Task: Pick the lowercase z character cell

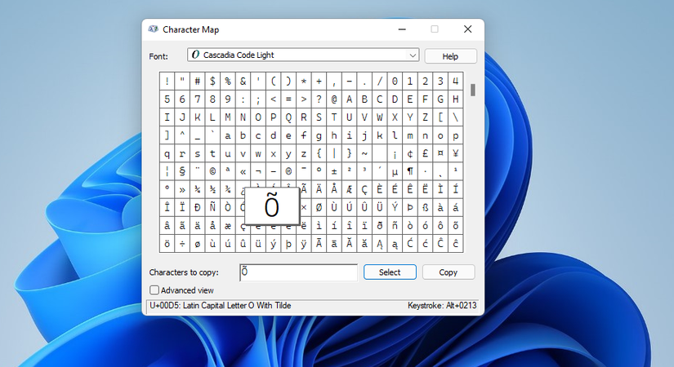Action: (x=303, y=153)
